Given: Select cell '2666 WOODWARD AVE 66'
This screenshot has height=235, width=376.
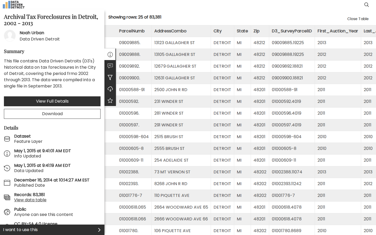Looking at the screenshot, I should point(181,219).
